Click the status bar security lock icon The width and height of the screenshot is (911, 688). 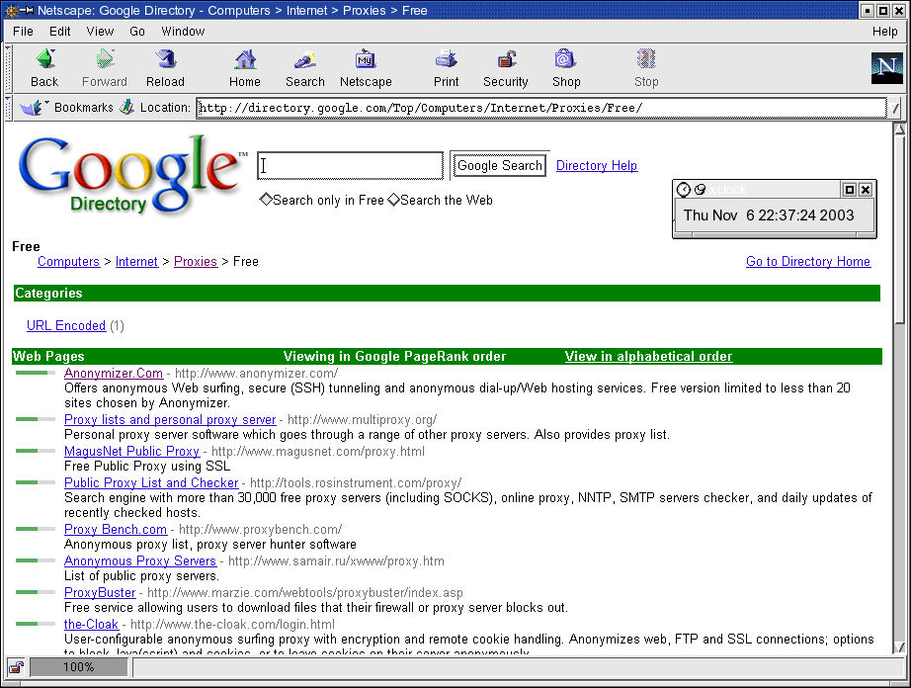tap(16, 667)
